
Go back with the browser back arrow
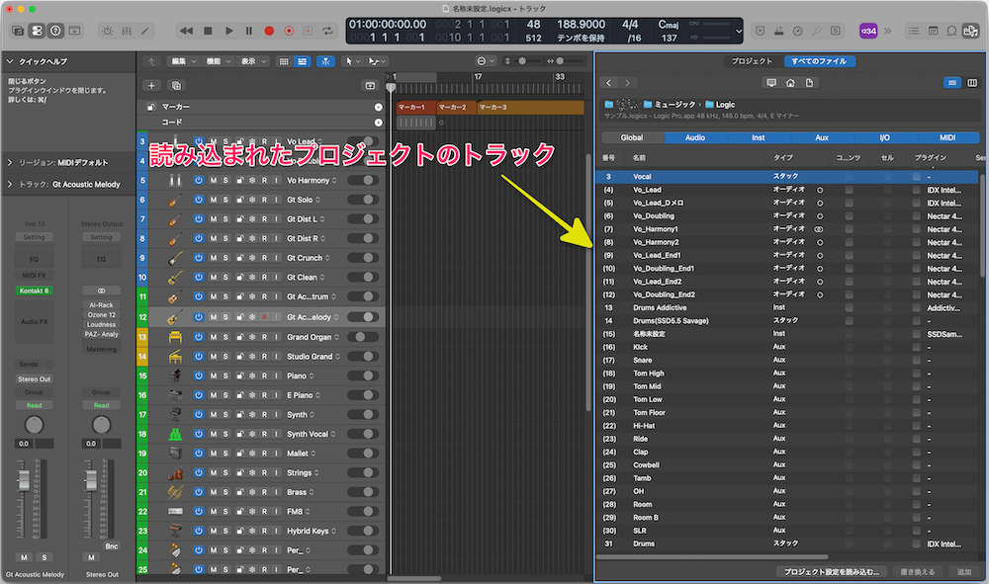pyautogui.click(x=608, y=83)
